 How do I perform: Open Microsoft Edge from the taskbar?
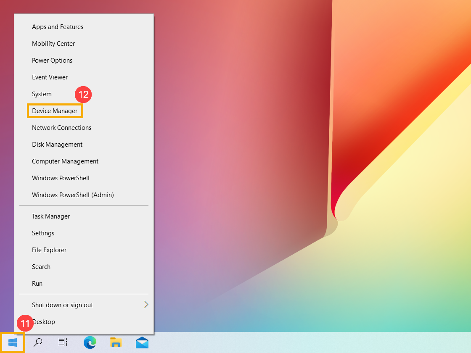(x=90, y=342)
